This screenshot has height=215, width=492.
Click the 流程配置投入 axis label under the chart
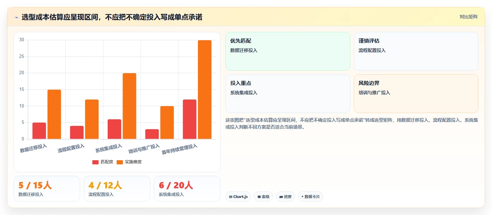[71, 148]
